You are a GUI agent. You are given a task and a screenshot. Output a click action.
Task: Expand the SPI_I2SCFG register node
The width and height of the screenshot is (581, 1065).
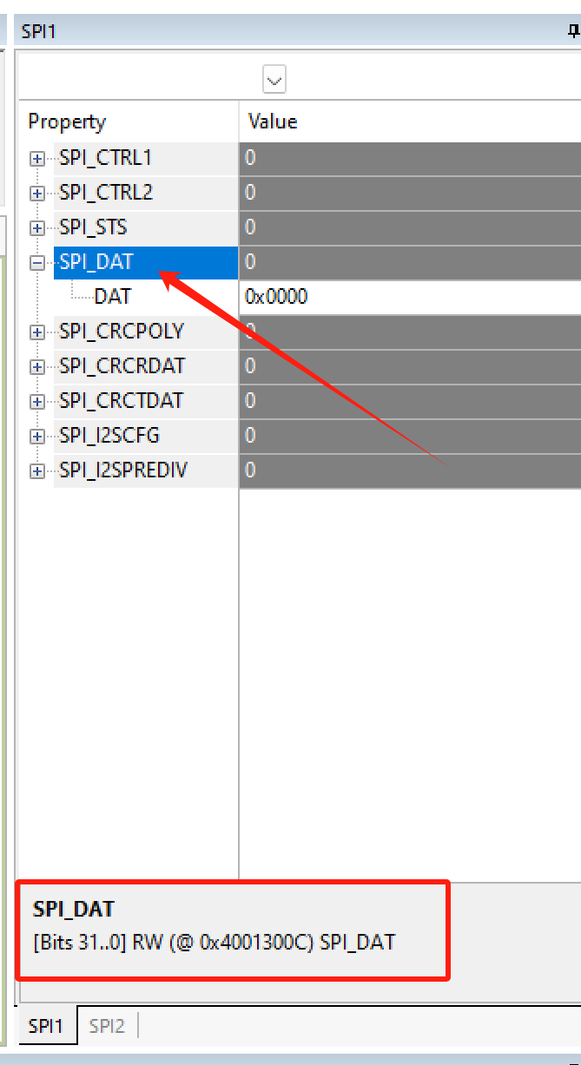tap(37, 437)
